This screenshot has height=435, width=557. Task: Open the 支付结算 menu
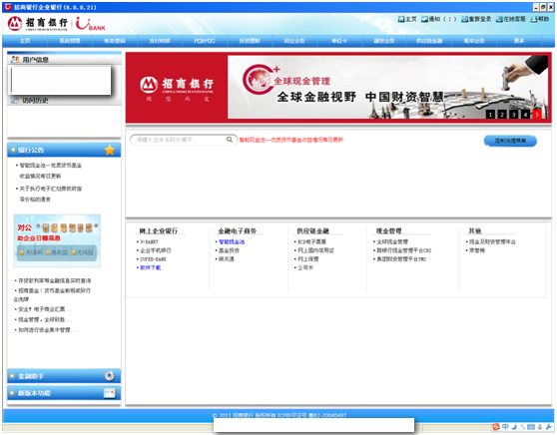pos(160,41)
